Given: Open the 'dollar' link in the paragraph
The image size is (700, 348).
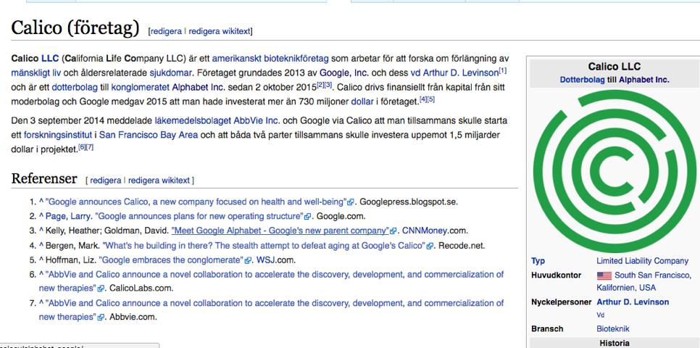Looking at the screenshot, I should (x=362, y=101).
